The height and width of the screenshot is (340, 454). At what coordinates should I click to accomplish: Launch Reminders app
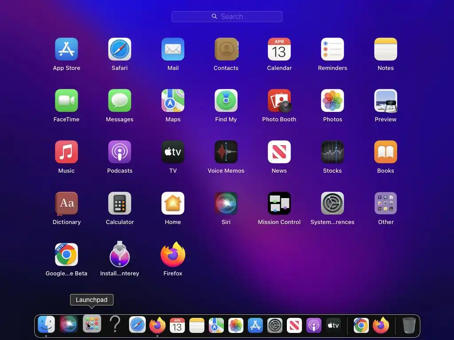coord(333,49)
